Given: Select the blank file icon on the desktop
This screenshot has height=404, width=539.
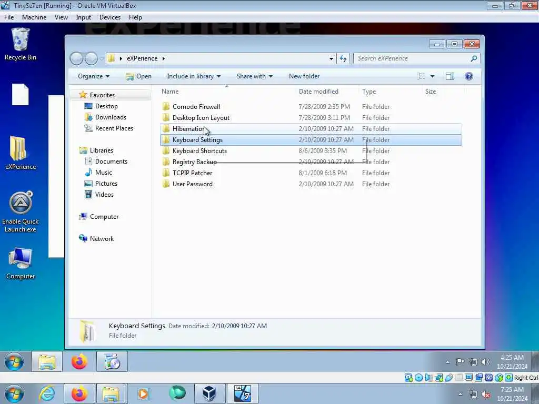Looking at the screenshot, I should tap(21, 95).
